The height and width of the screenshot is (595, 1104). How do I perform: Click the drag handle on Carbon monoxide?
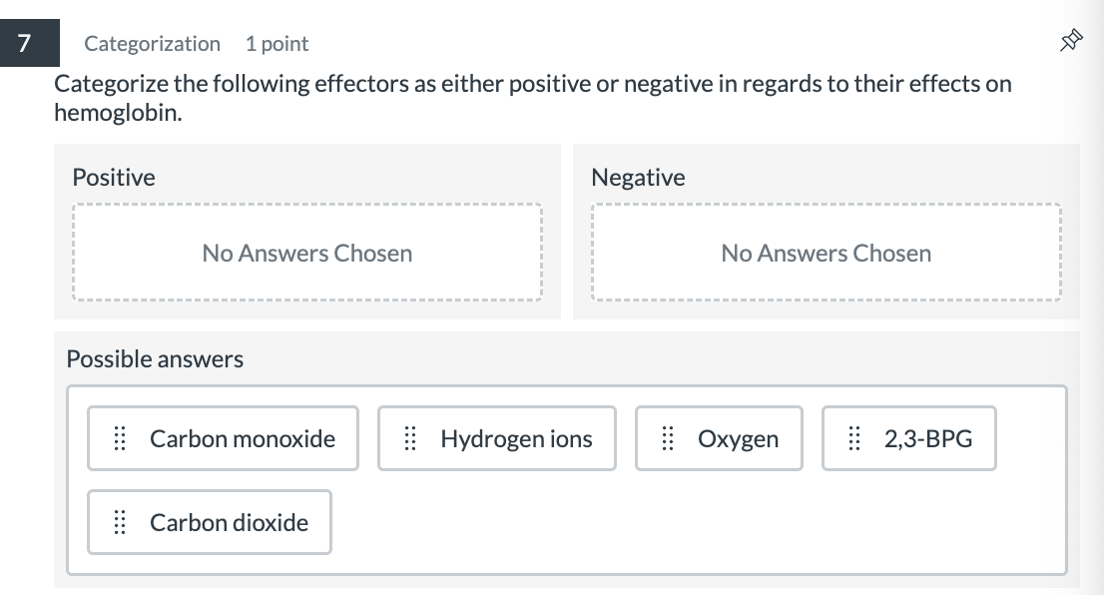119,438
